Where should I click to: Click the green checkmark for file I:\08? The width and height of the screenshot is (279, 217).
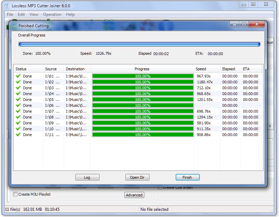tap(18, 117)
